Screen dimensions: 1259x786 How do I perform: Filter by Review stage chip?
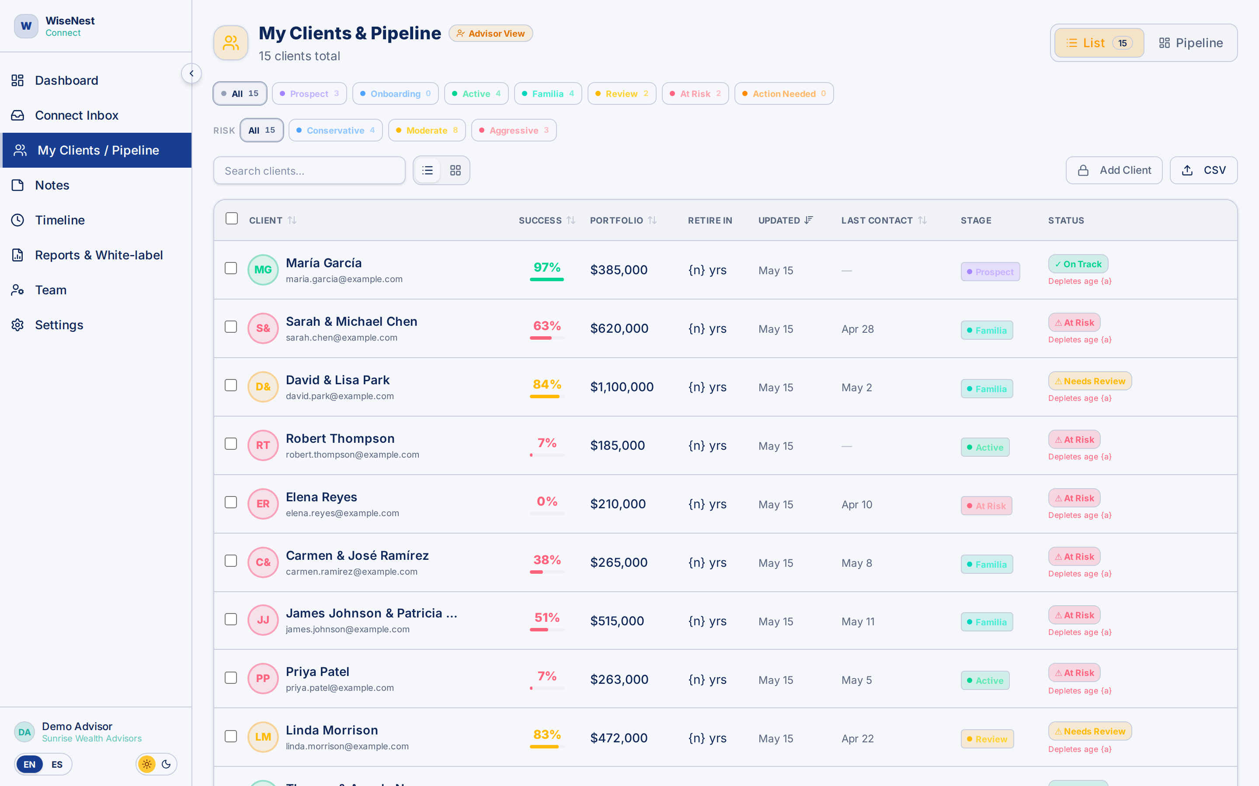pos(622,93)
